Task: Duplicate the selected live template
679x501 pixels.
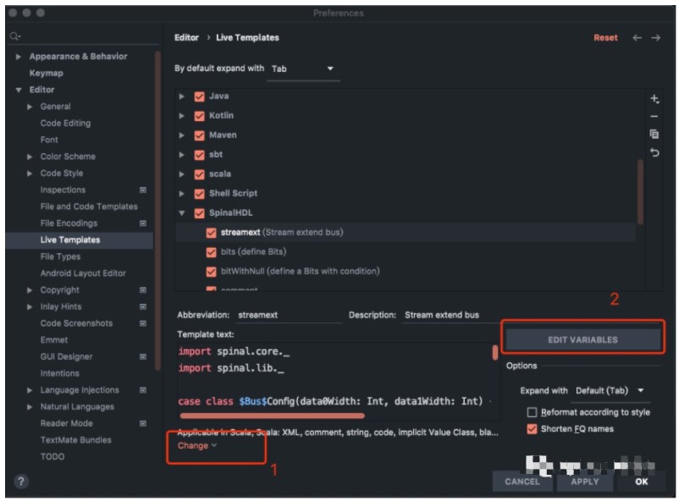Action: (654, 135)
